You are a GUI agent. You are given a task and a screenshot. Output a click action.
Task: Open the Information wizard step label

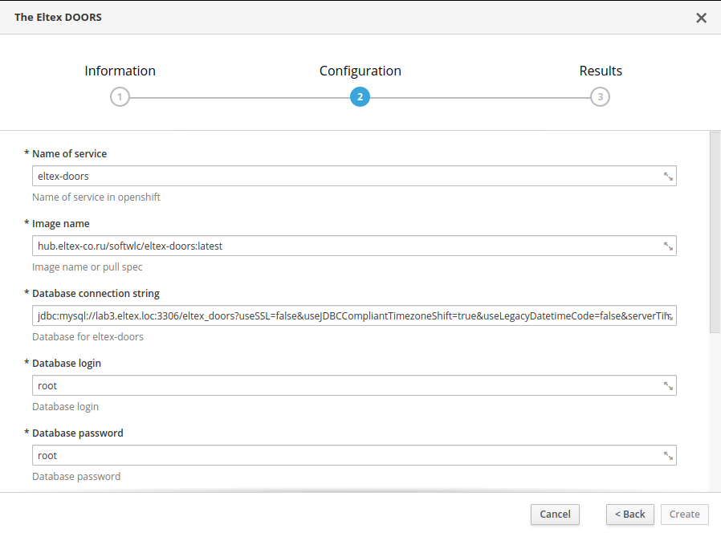[x=120, y=71]
